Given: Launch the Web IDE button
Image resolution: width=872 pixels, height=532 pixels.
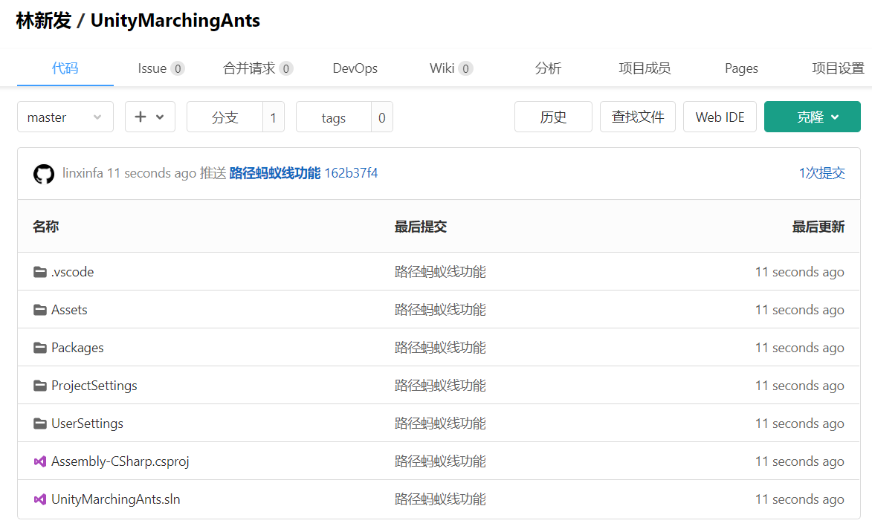Looking at the screenshot, I should [x=720, y=117].
